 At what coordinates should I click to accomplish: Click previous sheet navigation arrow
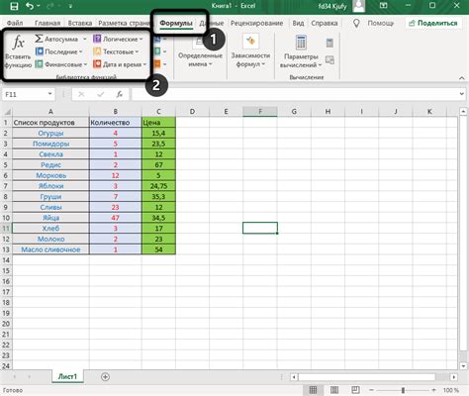pyautogui.click(x=15, y=376)
